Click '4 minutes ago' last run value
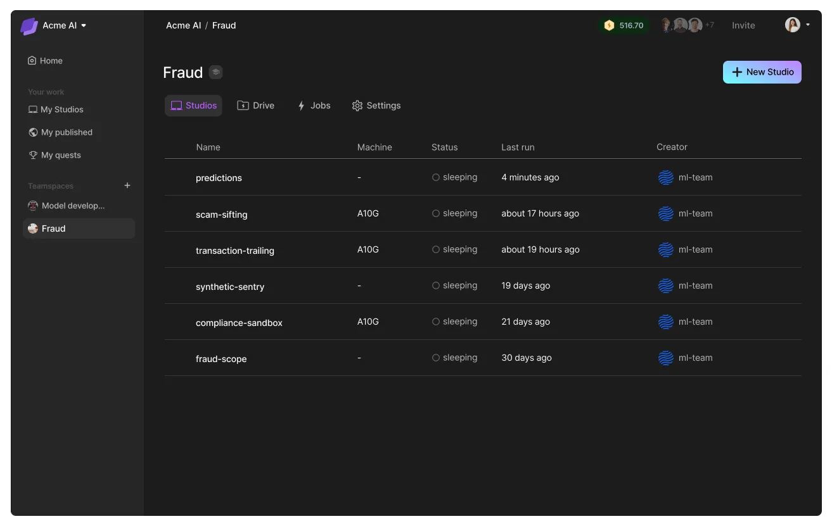 pyautogui.click(x=530, y=177)
